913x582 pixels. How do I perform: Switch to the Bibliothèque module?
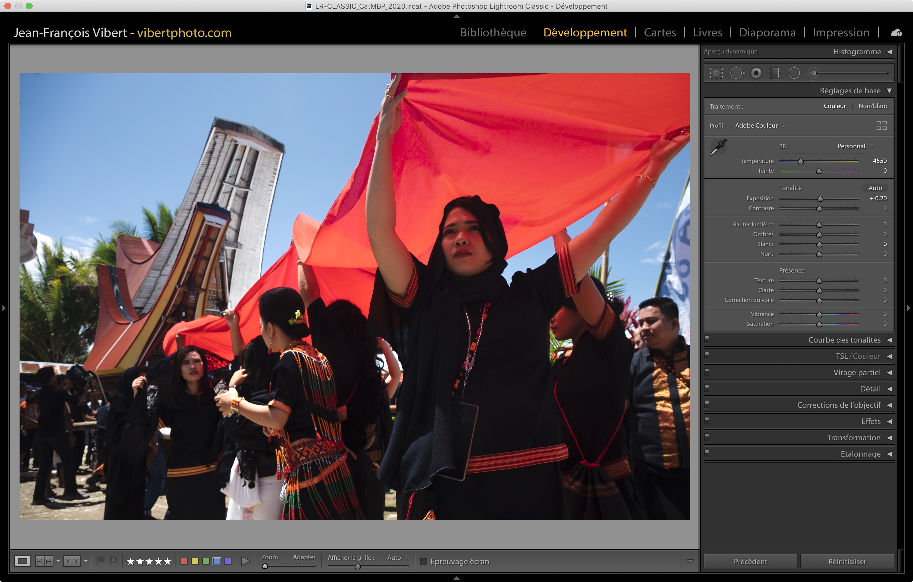point(493,33)
